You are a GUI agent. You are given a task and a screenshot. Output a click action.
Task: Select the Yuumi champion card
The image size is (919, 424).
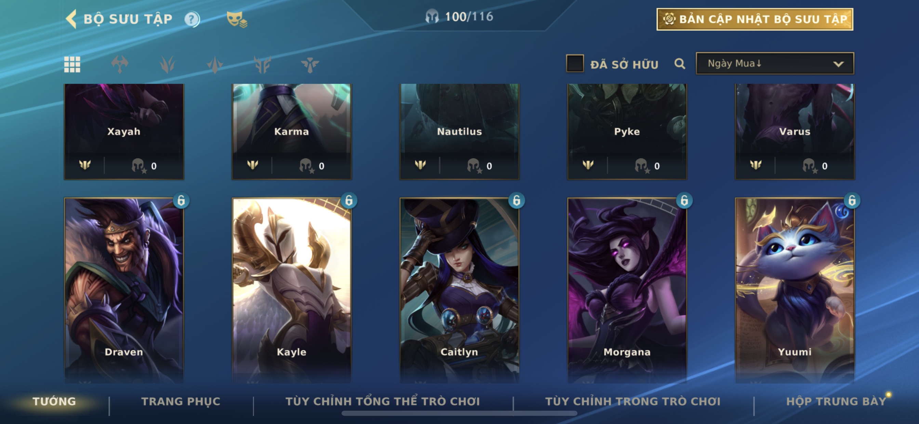[x=795, y=290]
